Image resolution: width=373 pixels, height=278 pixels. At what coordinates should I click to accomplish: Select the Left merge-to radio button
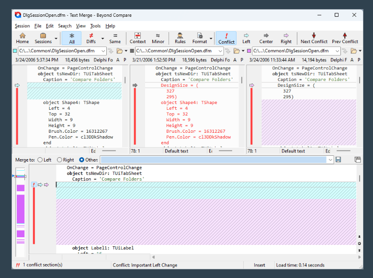pos(40,160)
